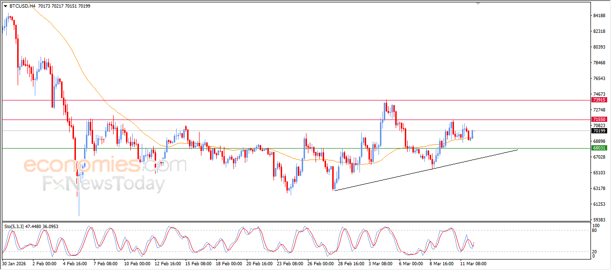Click the 59383 price scale value
This screenshot has width=611, height=270.
tap(599, 220)
